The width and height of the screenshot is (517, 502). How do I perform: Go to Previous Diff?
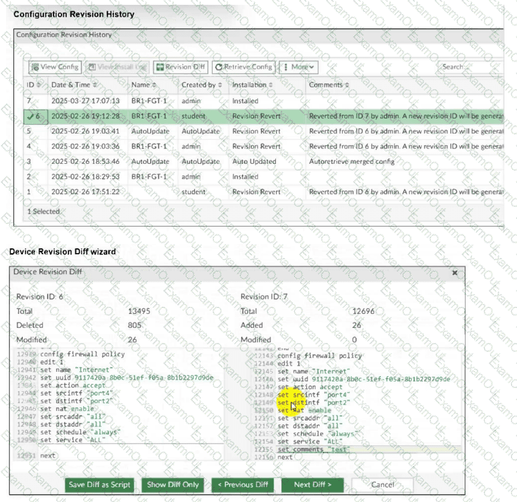point(243,485)
